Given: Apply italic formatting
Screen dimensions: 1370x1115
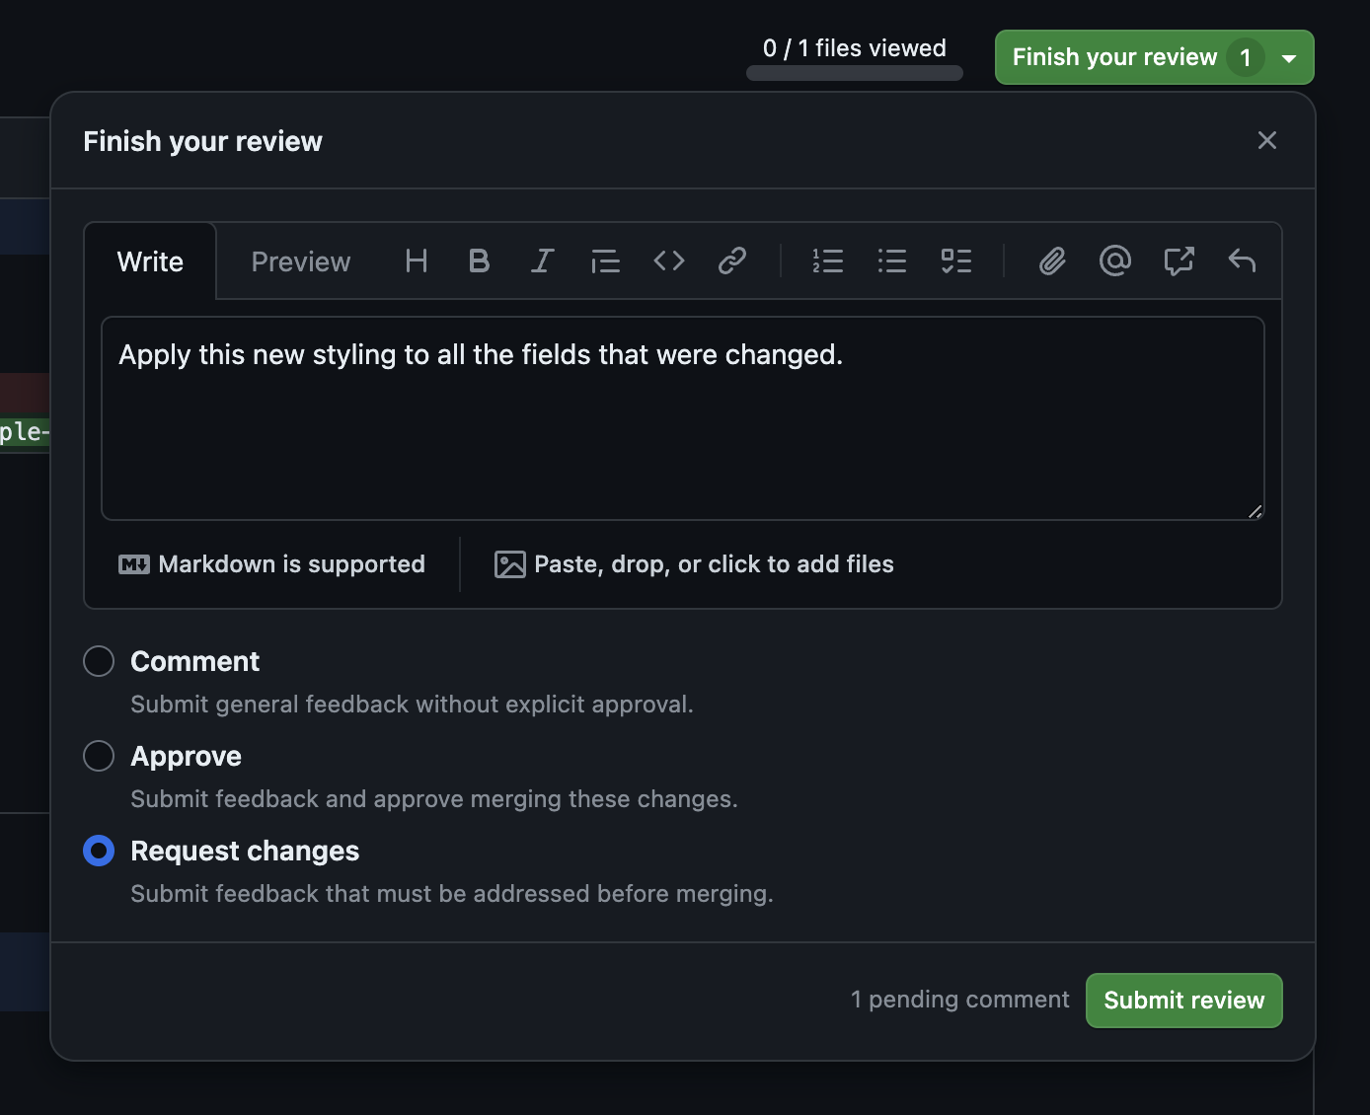Looking at the screenshot, I should 543,261.
